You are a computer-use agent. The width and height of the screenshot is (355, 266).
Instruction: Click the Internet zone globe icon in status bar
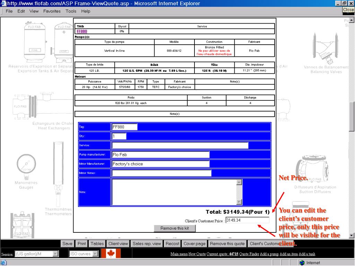click(302, 263)
